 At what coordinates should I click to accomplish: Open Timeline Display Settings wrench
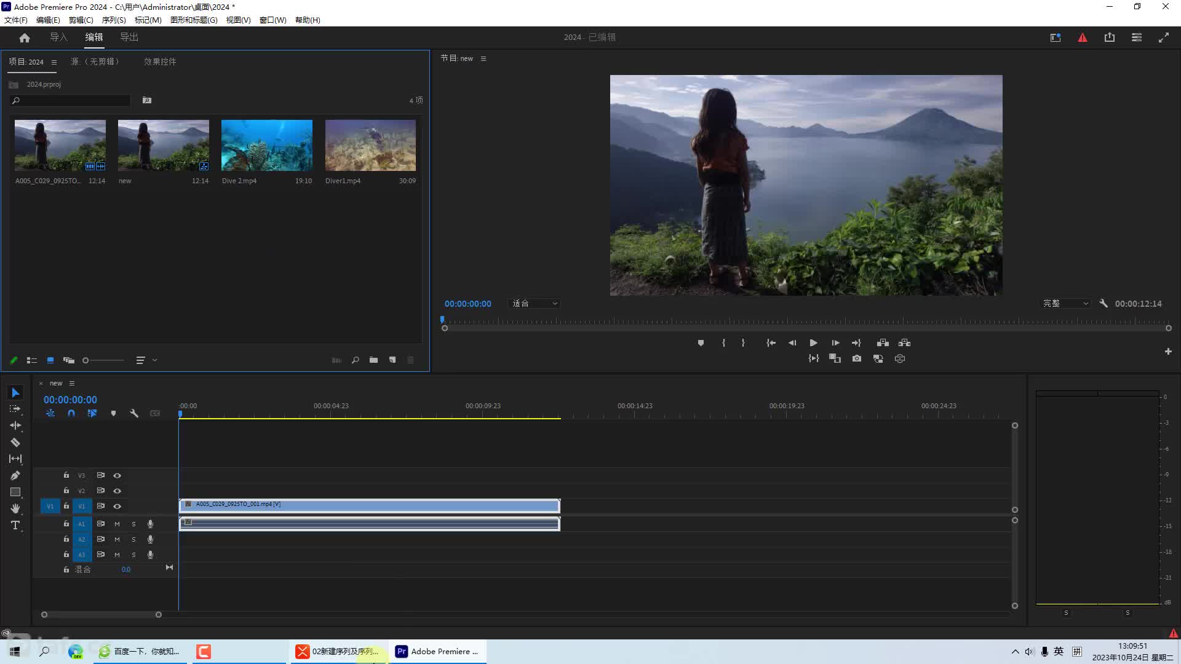tap(134, 414)
